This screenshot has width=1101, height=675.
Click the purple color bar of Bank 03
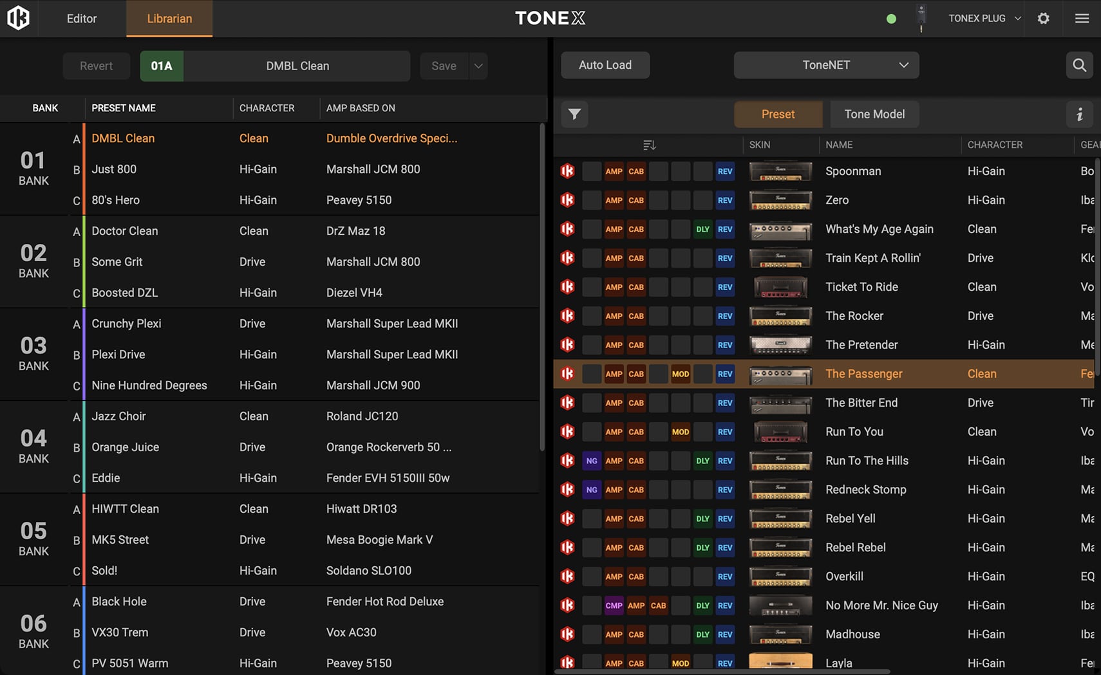tap(84, 355)
